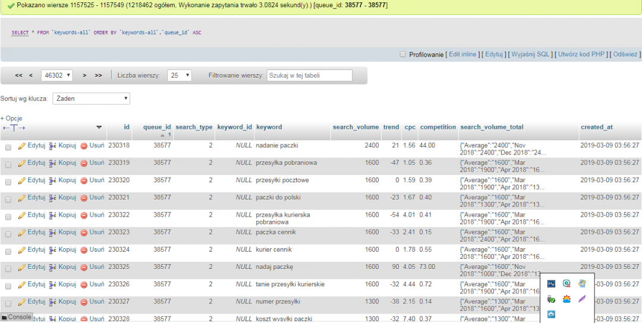Open the page number dropdown showing 46302
The image size is (642, 323).
pyautogui.click(x=56, y=75)
